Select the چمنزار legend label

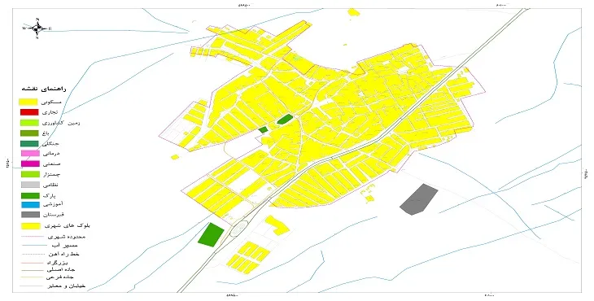tap(51, 175)
